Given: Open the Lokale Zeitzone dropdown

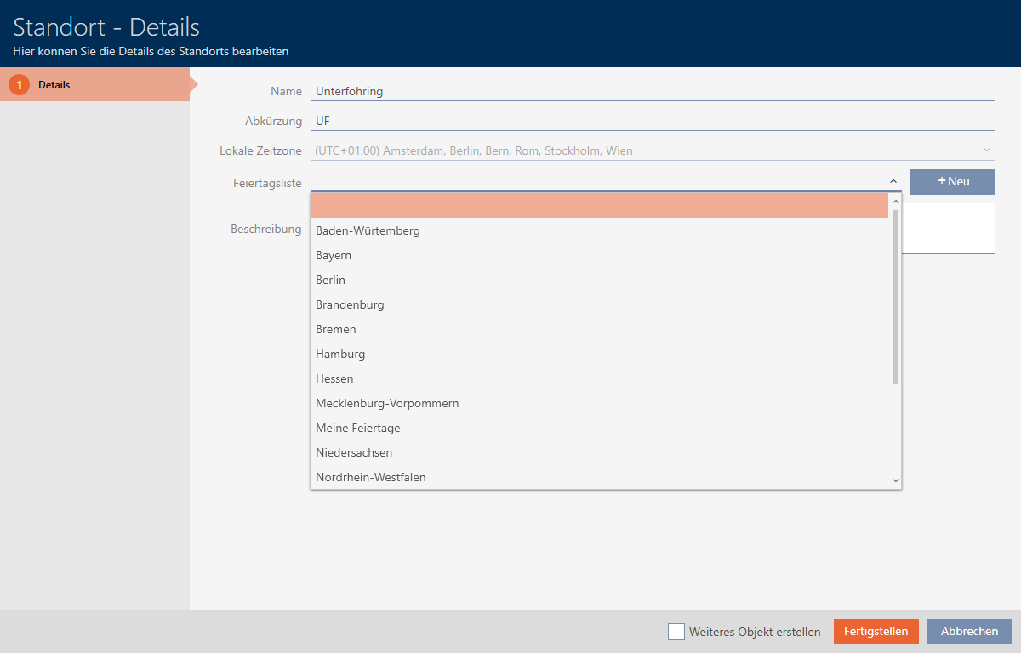Looking at the screenshot, I should click(652, 150).
